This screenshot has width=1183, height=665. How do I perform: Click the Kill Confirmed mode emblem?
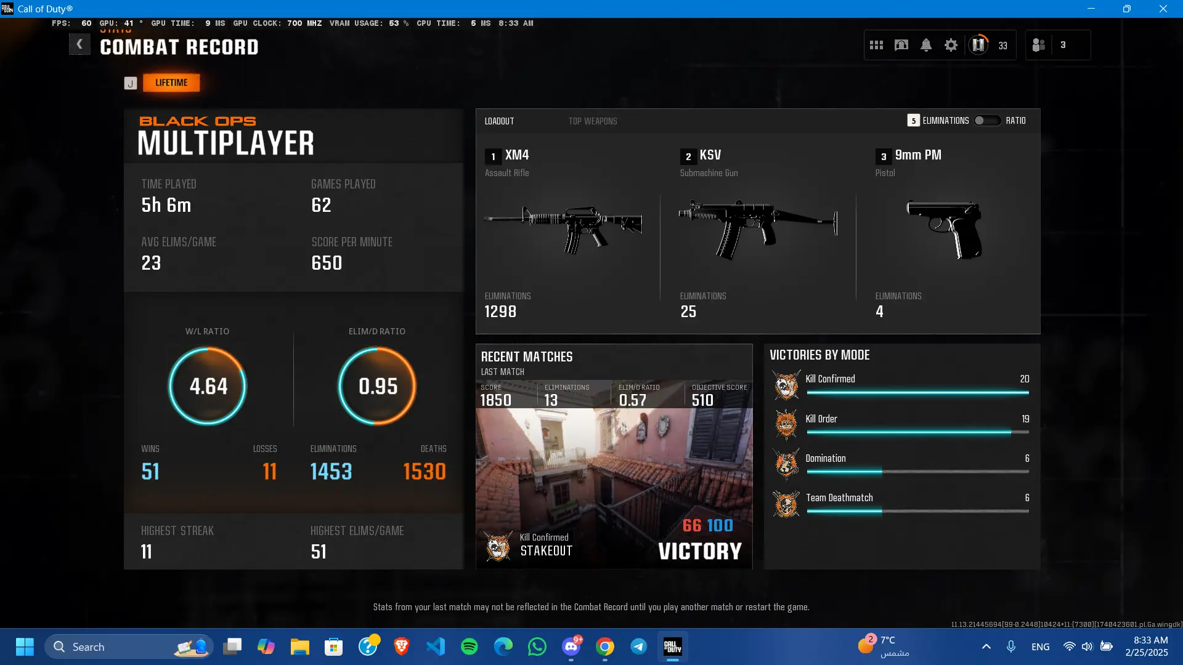point(786,385)
